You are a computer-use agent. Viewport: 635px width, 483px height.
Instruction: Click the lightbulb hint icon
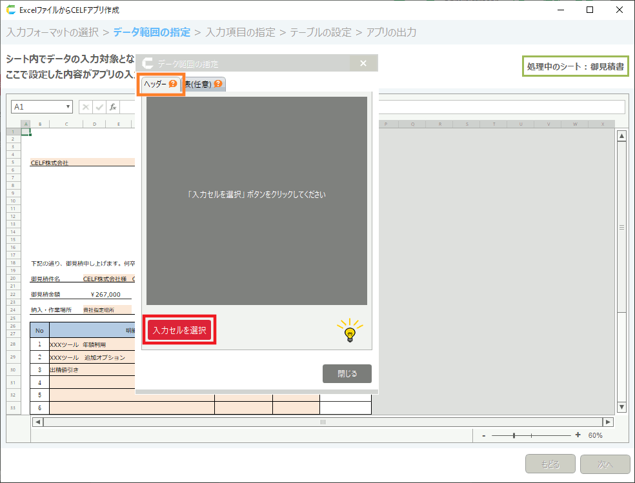tap(349, 331)
